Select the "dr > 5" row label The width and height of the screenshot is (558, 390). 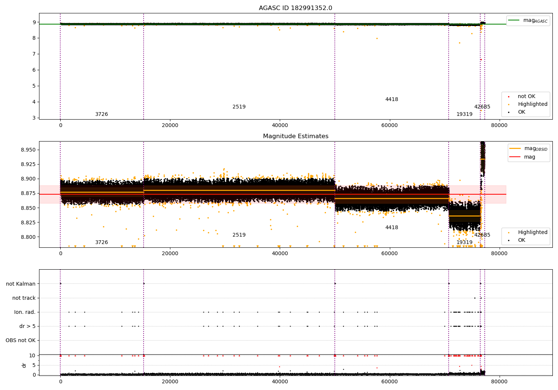[28, 326]
